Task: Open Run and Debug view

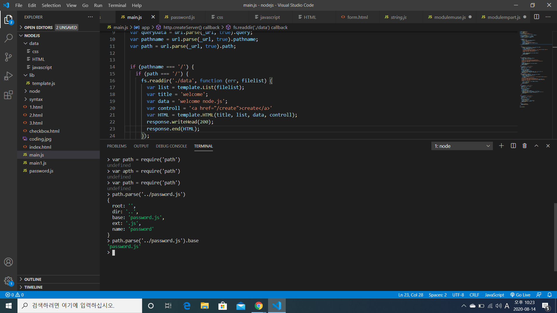Action: pos(8,76)
